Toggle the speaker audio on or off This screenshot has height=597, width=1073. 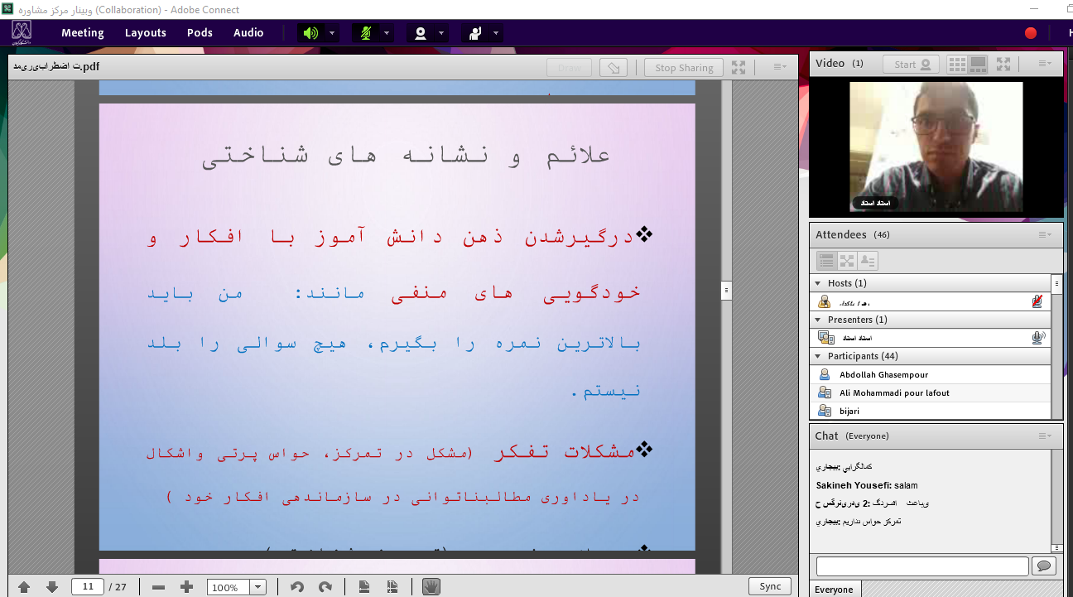click(x=310, y=33)
